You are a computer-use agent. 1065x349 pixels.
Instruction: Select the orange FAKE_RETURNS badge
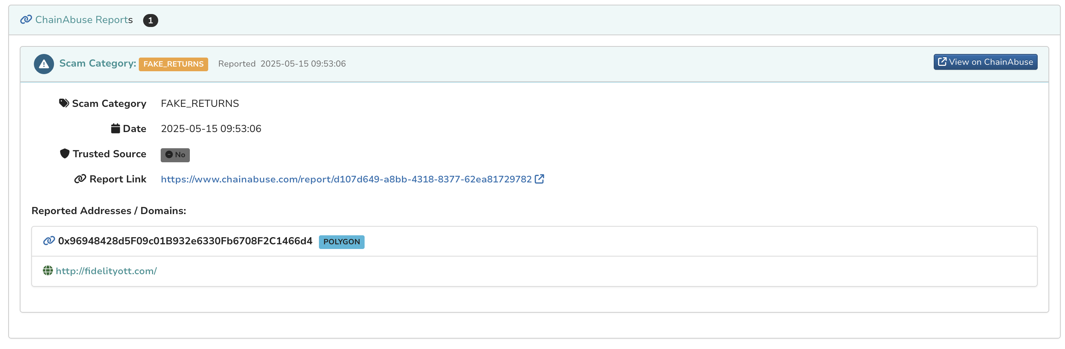click(x=173, y=64)
